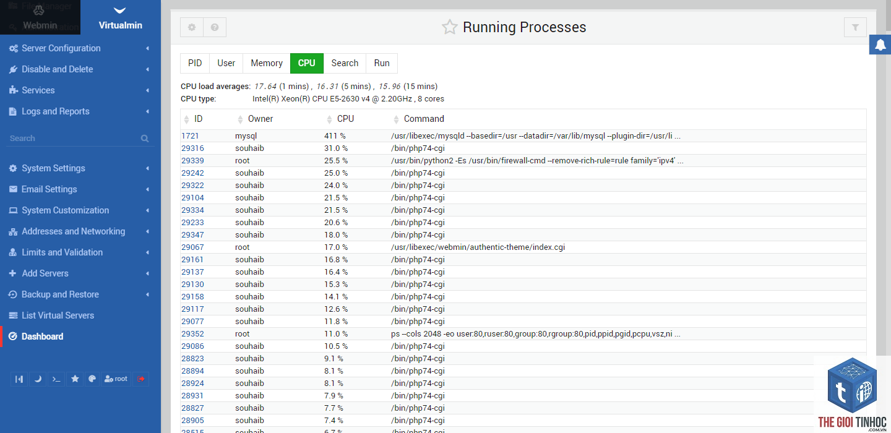Switch to Virtualmin navigation tab
The width and height of the screenshot is (891, 433).
click(121, 17)
